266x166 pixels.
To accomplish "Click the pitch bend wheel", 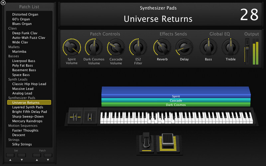I will tap(75, 117).
